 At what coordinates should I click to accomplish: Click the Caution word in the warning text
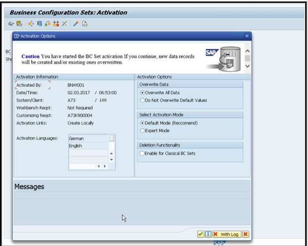tap(30, 56)
